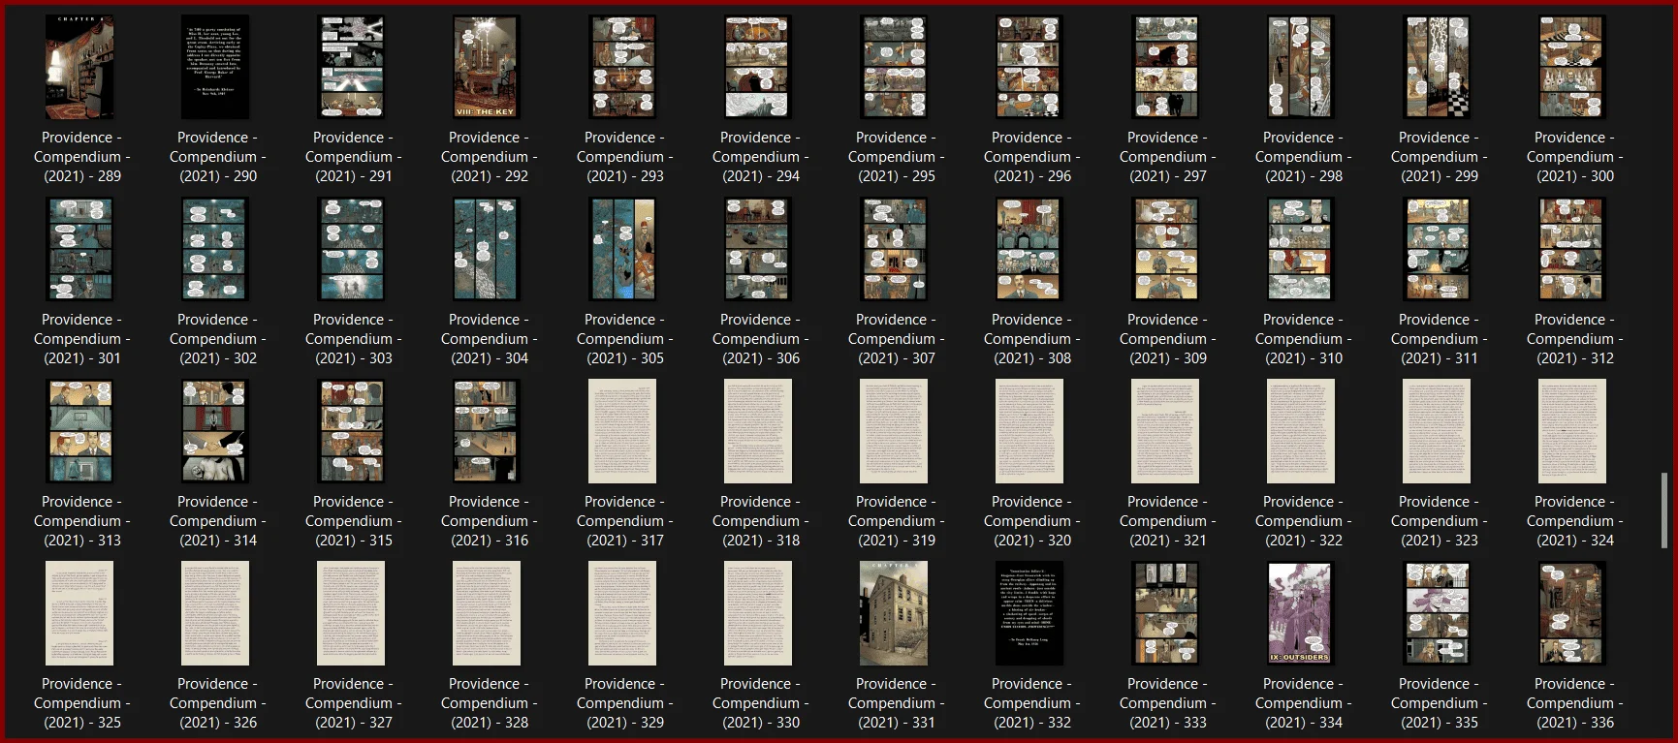The width and height of the screenshot is (1678, 743).
Task: Click file name text 'Providence - Compendium - (2021) - 312'
Action: click(1575, 339)
